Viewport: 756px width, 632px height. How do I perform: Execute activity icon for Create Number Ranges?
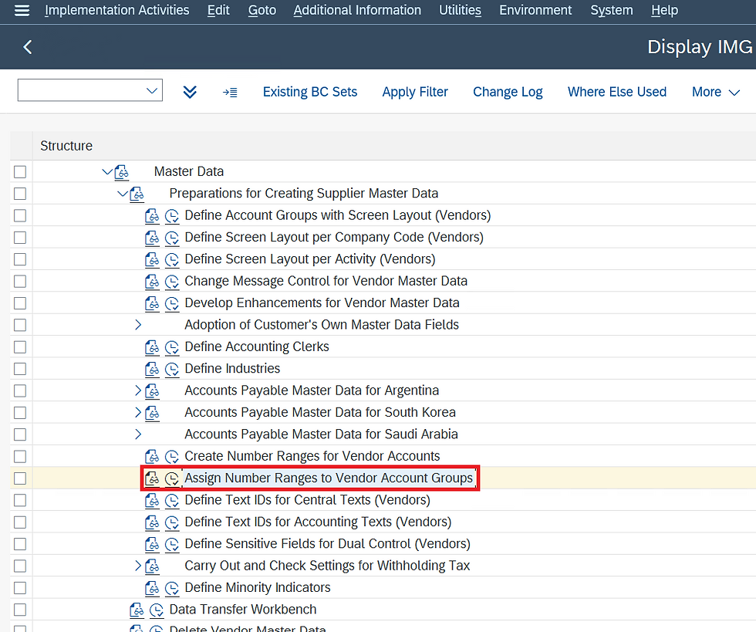coord(171,456)
